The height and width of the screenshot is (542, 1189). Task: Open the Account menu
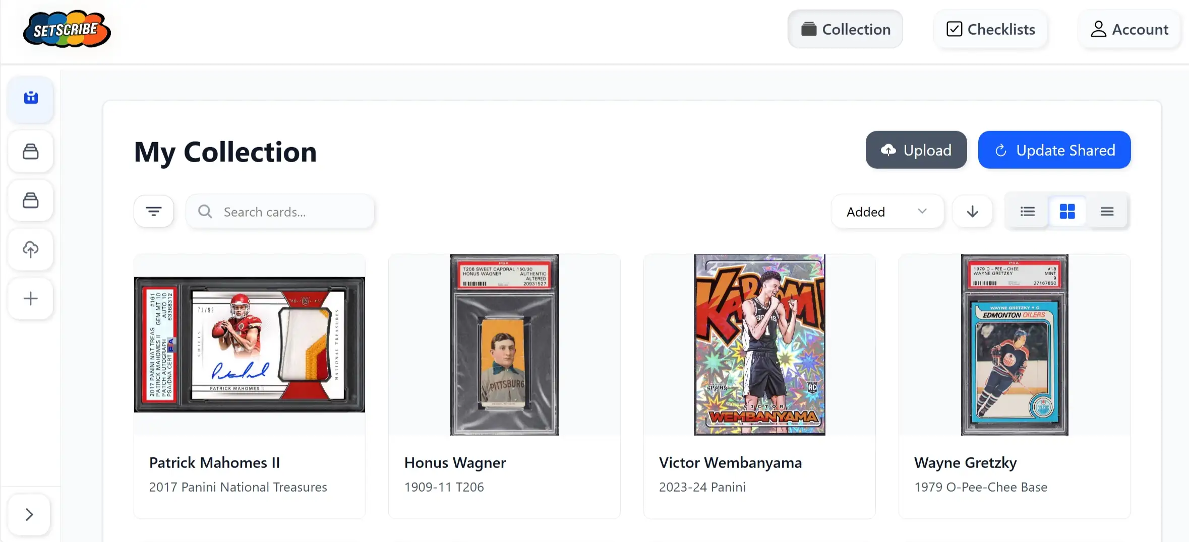pyautogui.click(x=1129, y=29)
